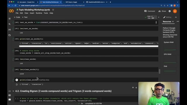Clear the output of the clean_words print cell

pos(17,84)
